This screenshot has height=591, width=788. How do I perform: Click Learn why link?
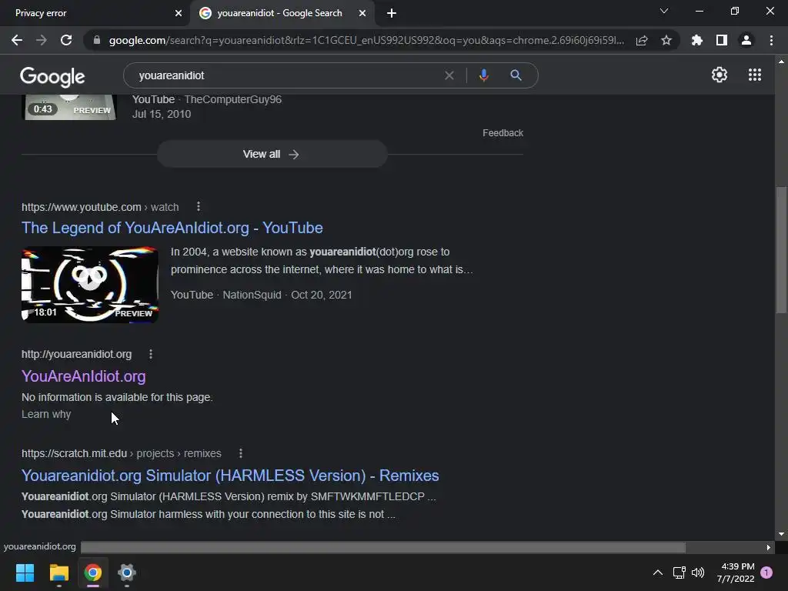[46, 414]
